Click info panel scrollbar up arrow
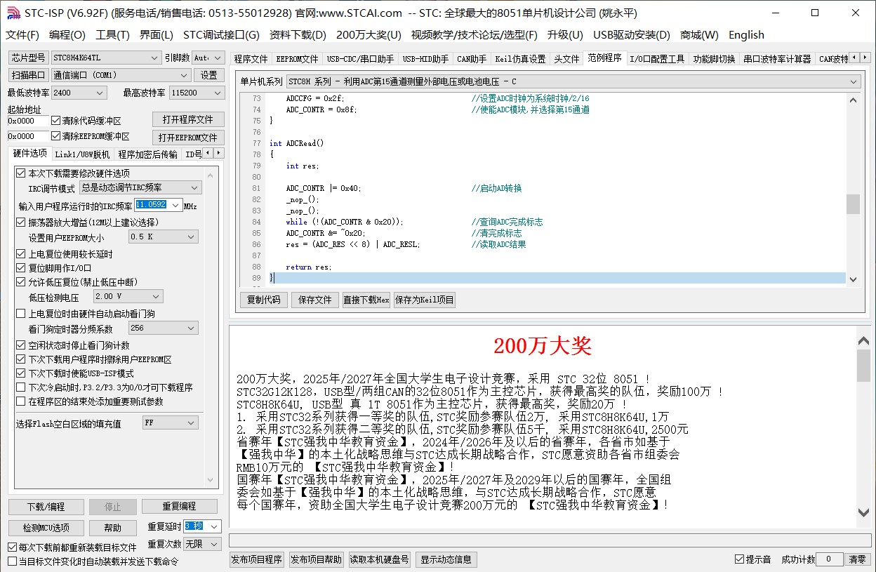The height and width of the screenshot is (572, 876). click(863, 341)
